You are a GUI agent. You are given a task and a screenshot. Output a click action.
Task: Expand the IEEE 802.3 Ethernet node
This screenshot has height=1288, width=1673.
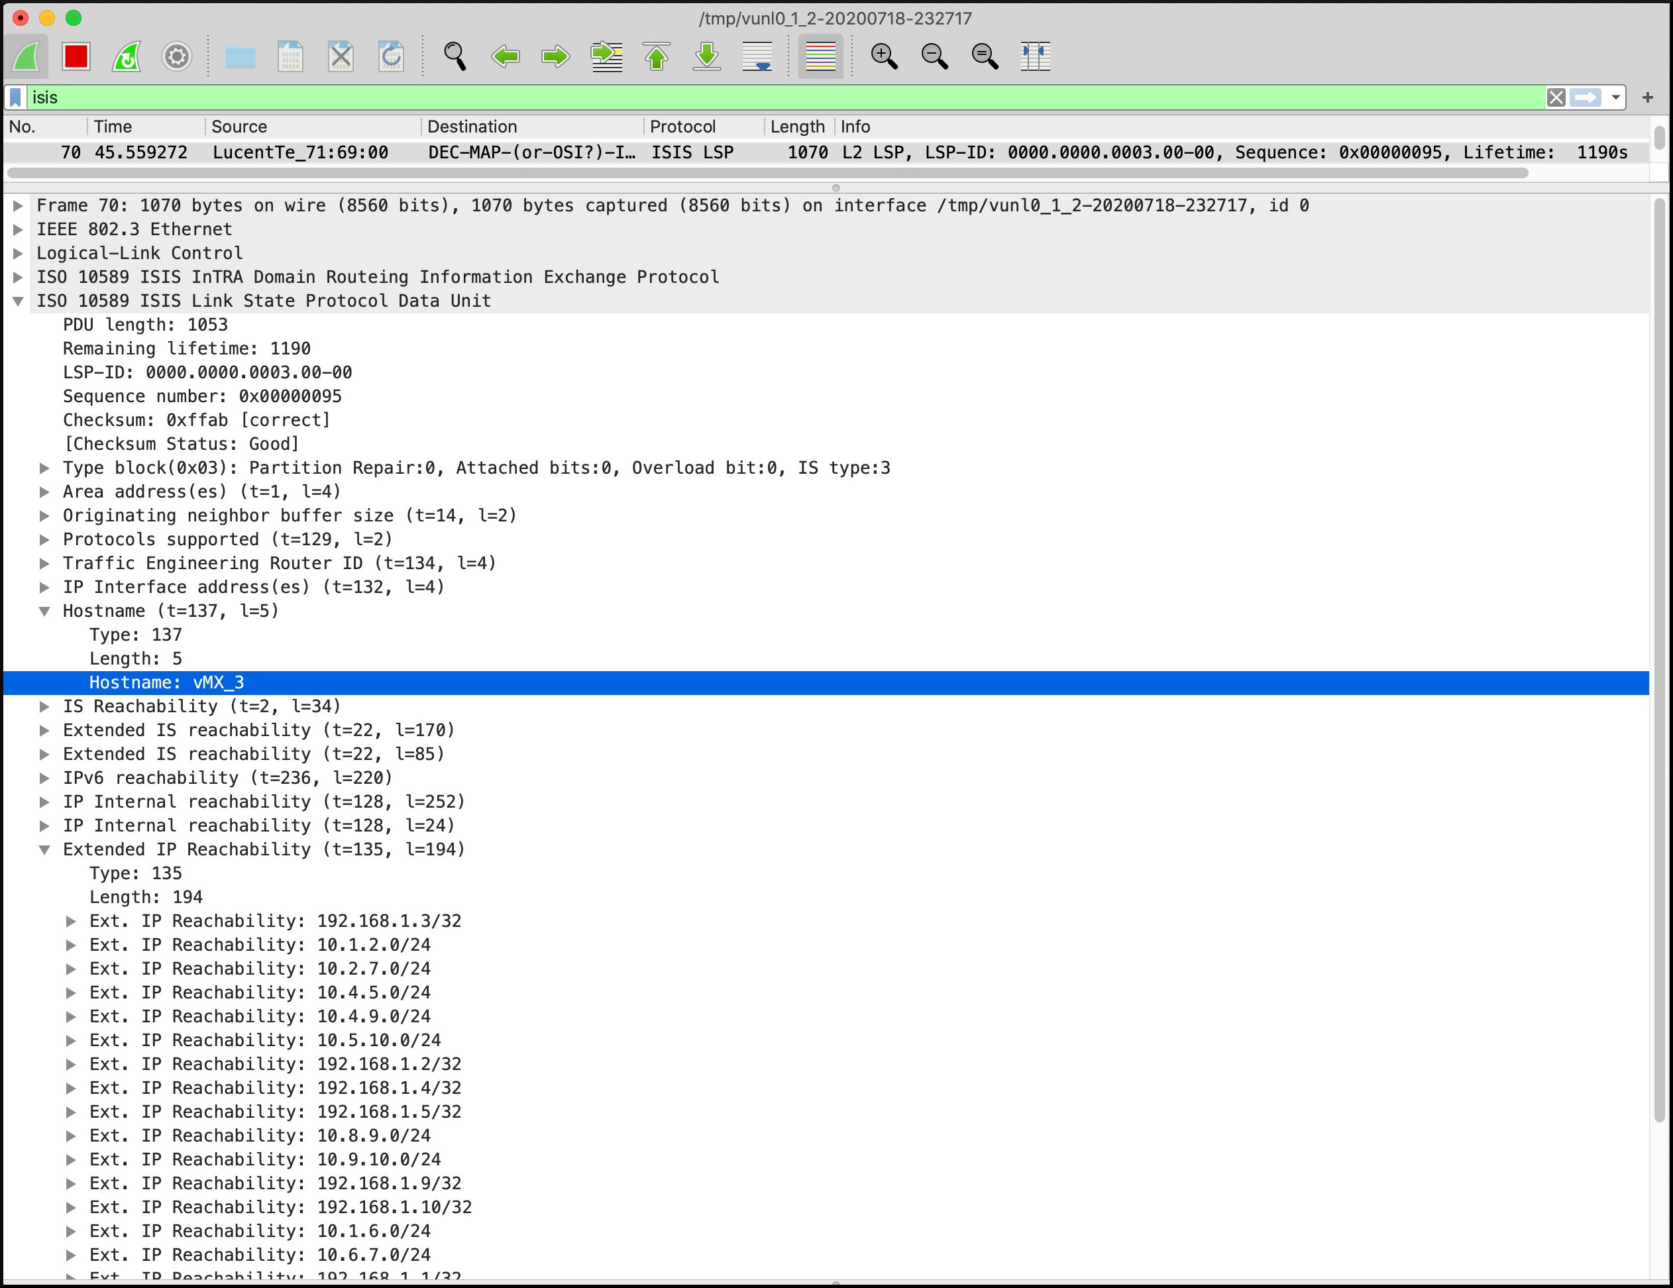point(18,229)
